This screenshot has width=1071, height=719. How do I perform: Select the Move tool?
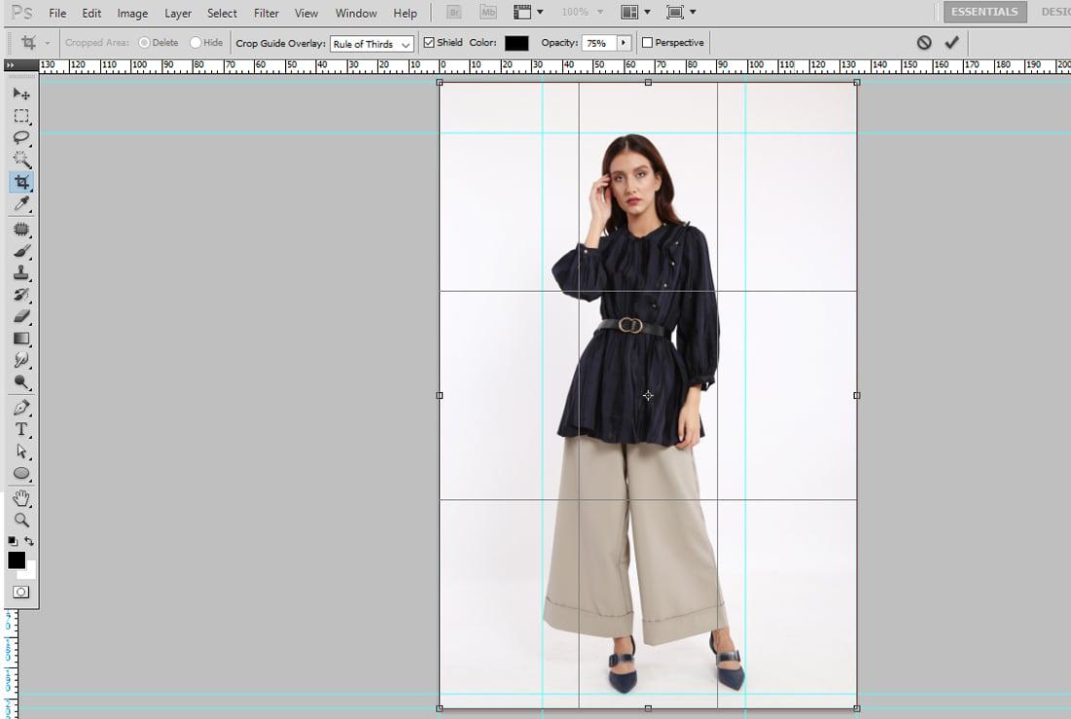21,93
